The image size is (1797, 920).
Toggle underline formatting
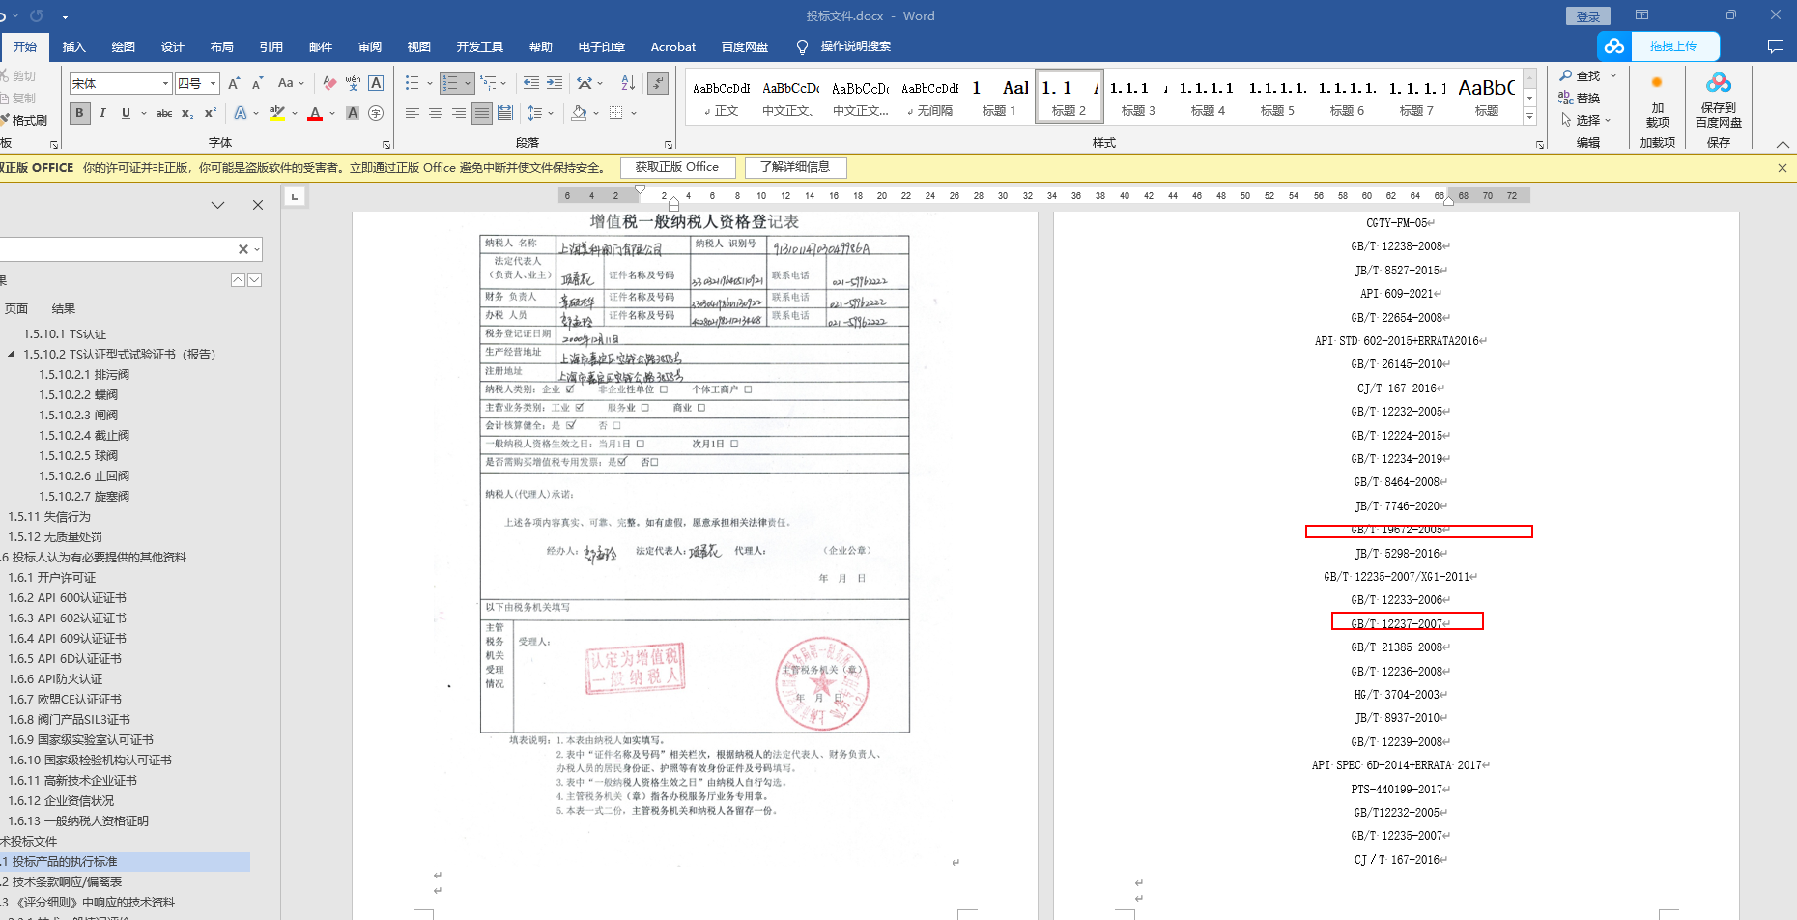(126, 113)
